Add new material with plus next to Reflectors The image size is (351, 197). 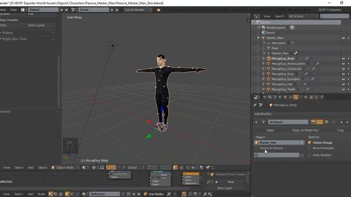tap(134, 194)
